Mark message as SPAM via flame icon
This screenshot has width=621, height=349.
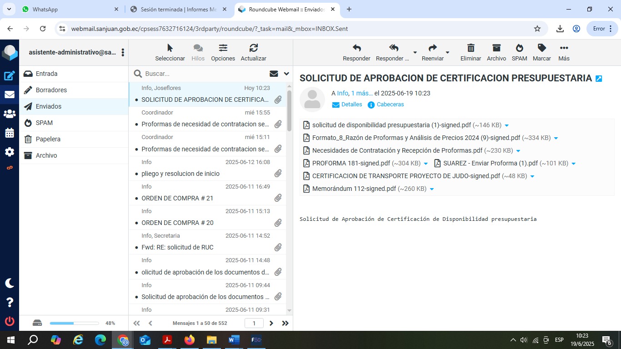(x=519, y=48)
